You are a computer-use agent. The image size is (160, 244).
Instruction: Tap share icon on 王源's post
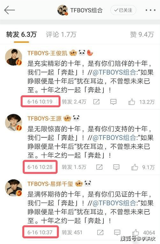tap(99, 167)
